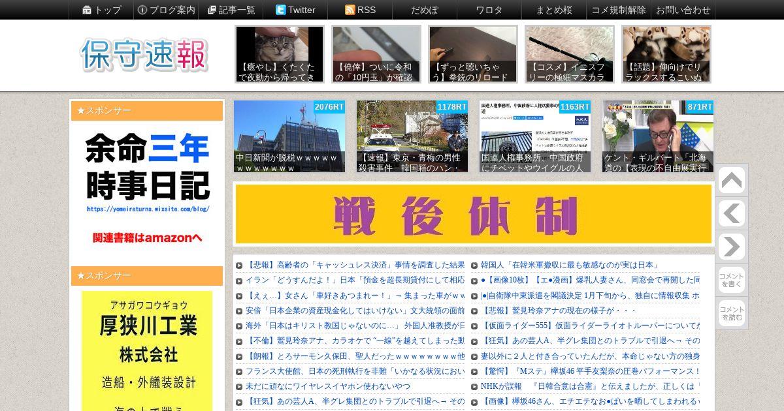Open NHKが誤報 日韓合意 headline
This screenshot has width=784, height=411.
pyautogui.click(x=591, y=386)
